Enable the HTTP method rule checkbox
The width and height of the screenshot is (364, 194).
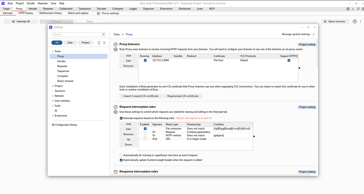point(145,135)
